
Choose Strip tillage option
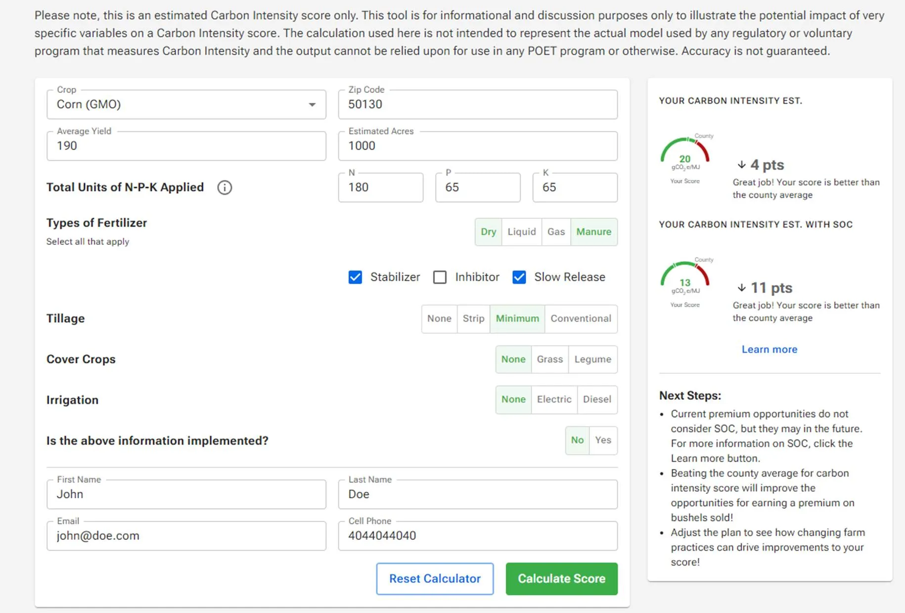[x=473, y=319]
